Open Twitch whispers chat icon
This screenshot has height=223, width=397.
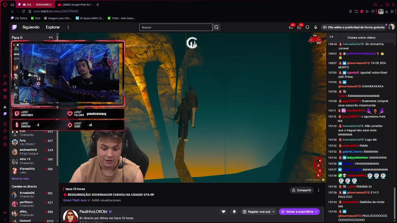[307, 27]
